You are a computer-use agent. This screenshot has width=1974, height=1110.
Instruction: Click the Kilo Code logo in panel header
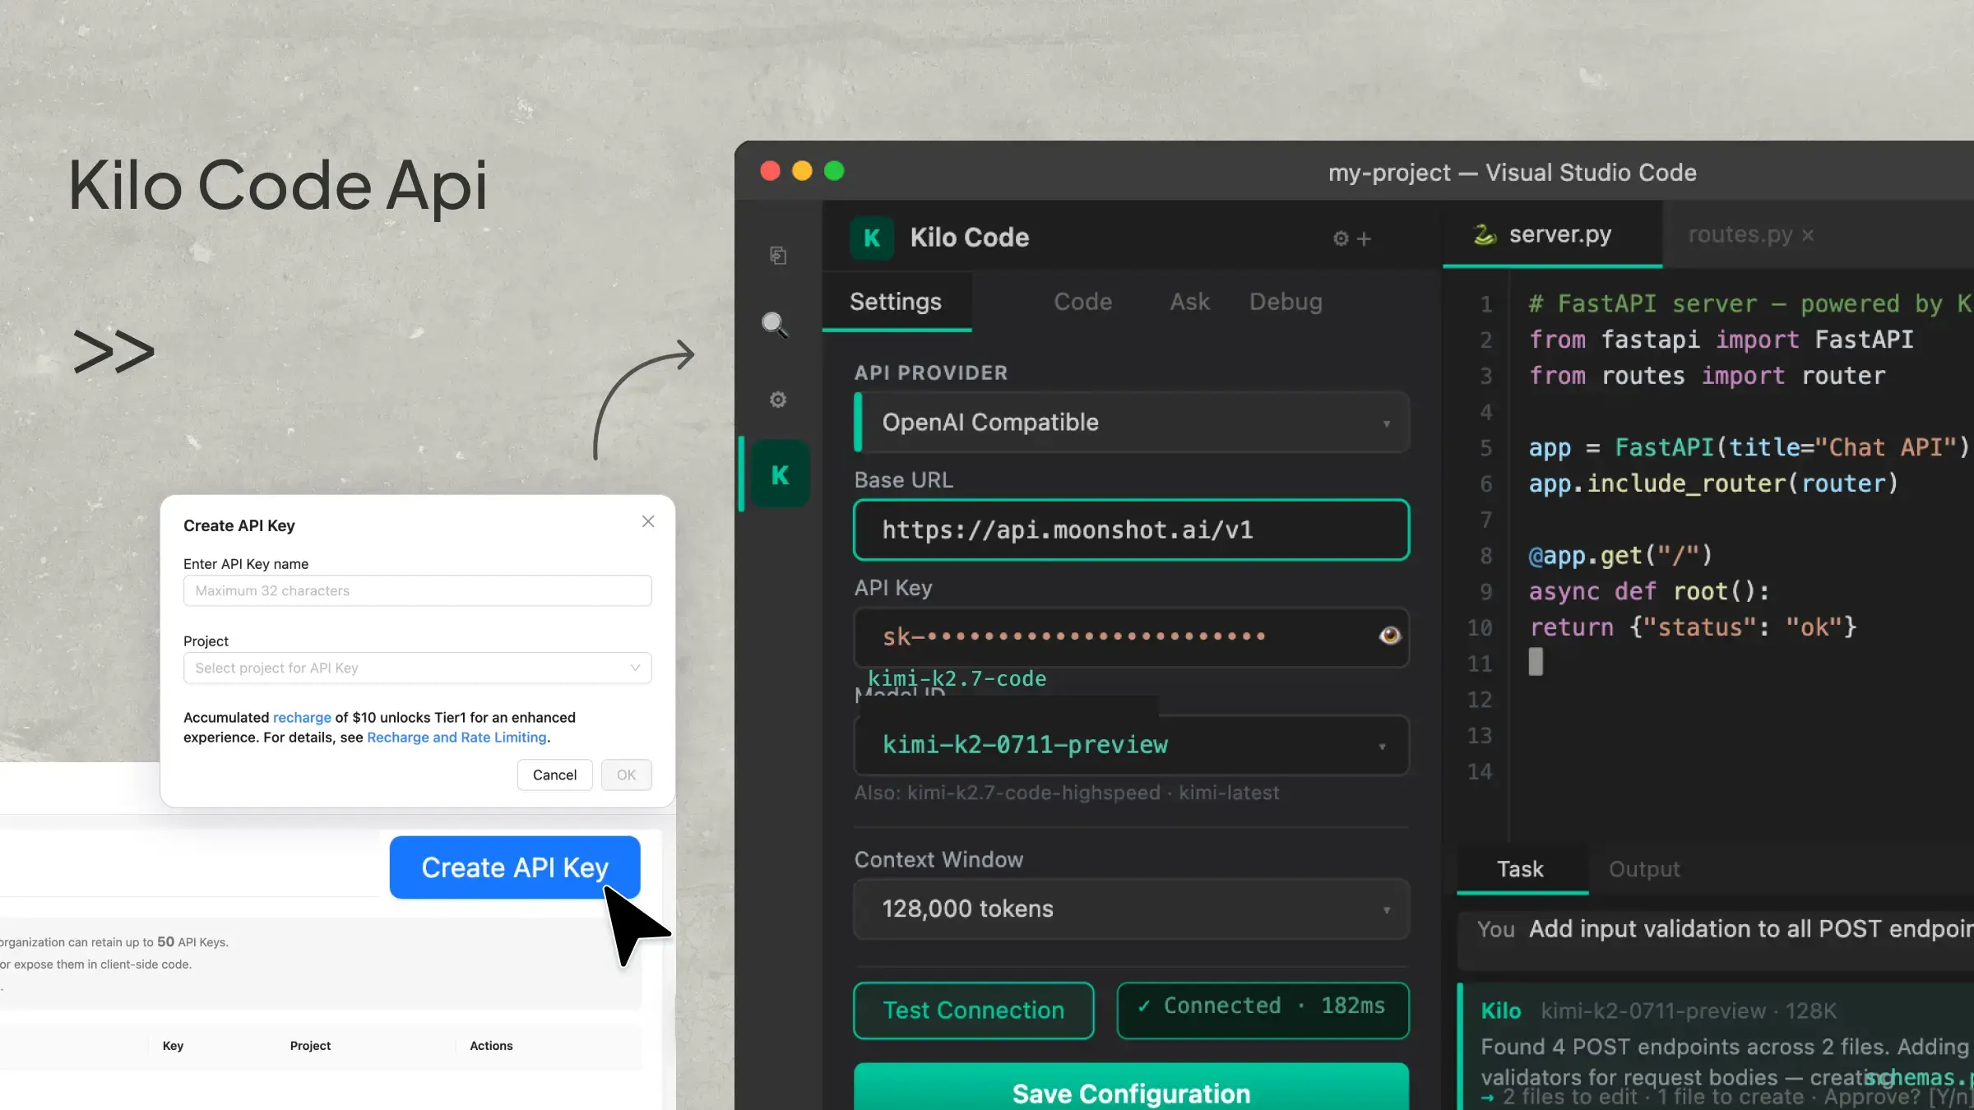(x=872, y=238)
